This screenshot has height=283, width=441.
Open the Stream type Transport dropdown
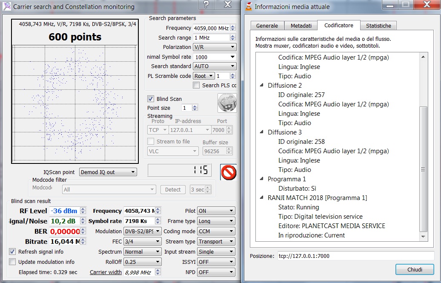pos(216,241)
